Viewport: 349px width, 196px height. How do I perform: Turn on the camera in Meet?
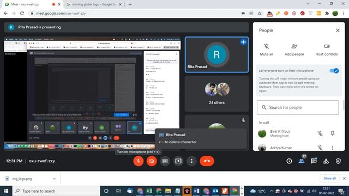pos(152,161)
